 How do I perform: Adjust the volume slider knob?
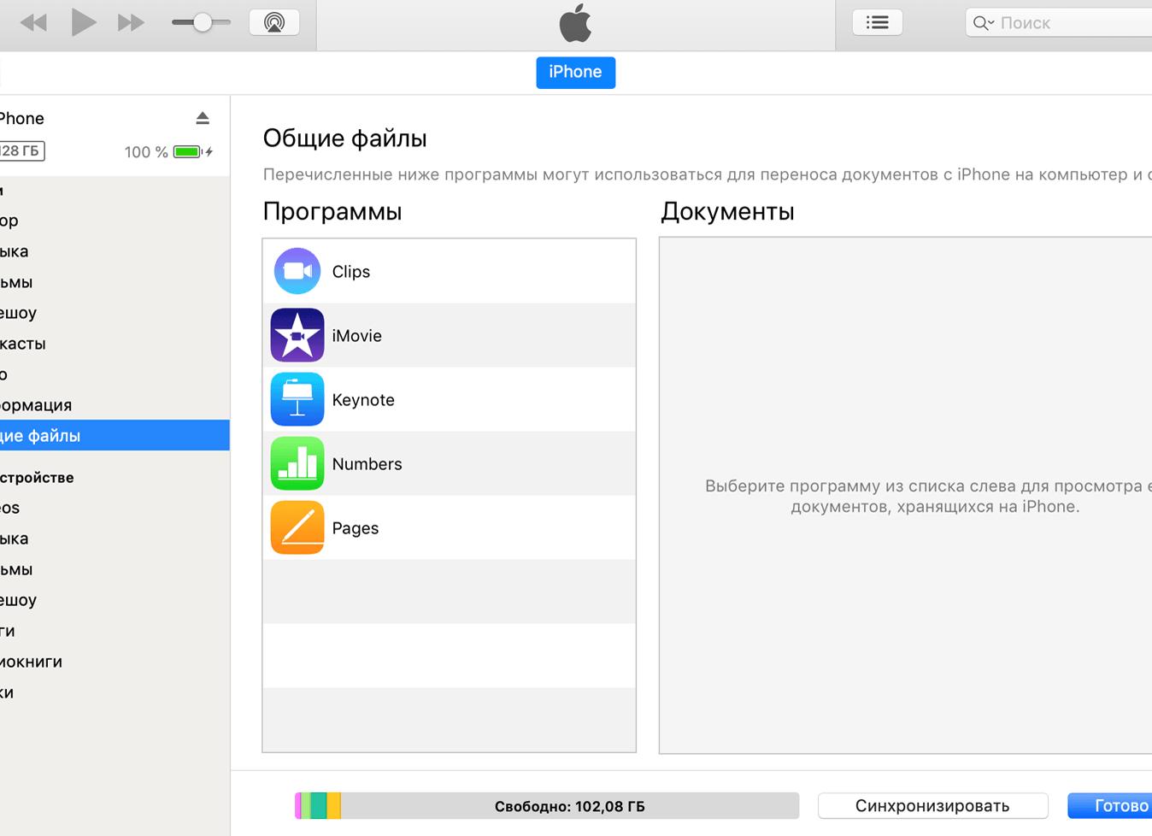203,22
